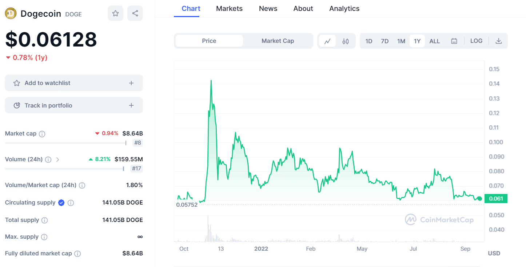
Task: Click the Fully diluted market cap $8.64B value
Action: pos(133,253)
